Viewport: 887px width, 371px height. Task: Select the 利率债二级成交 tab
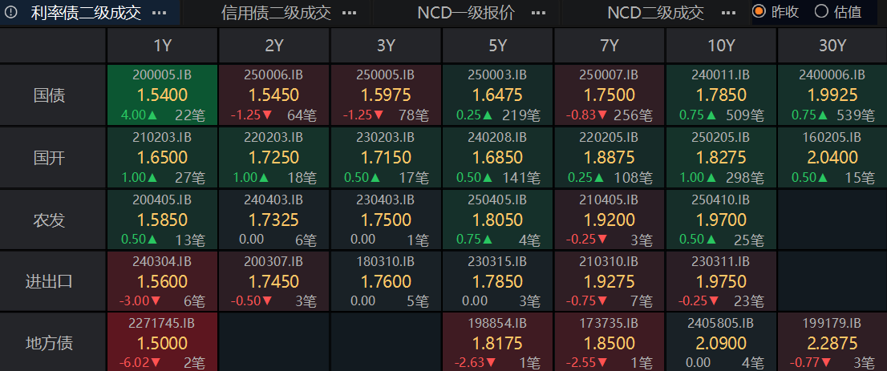[86, 13]
